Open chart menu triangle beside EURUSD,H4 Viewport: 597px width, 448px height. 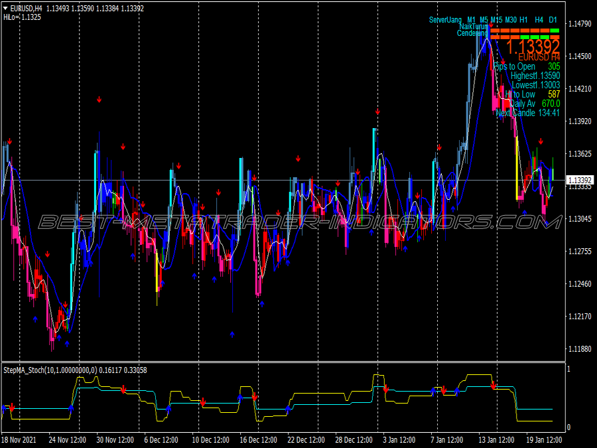tap(5, 9)
